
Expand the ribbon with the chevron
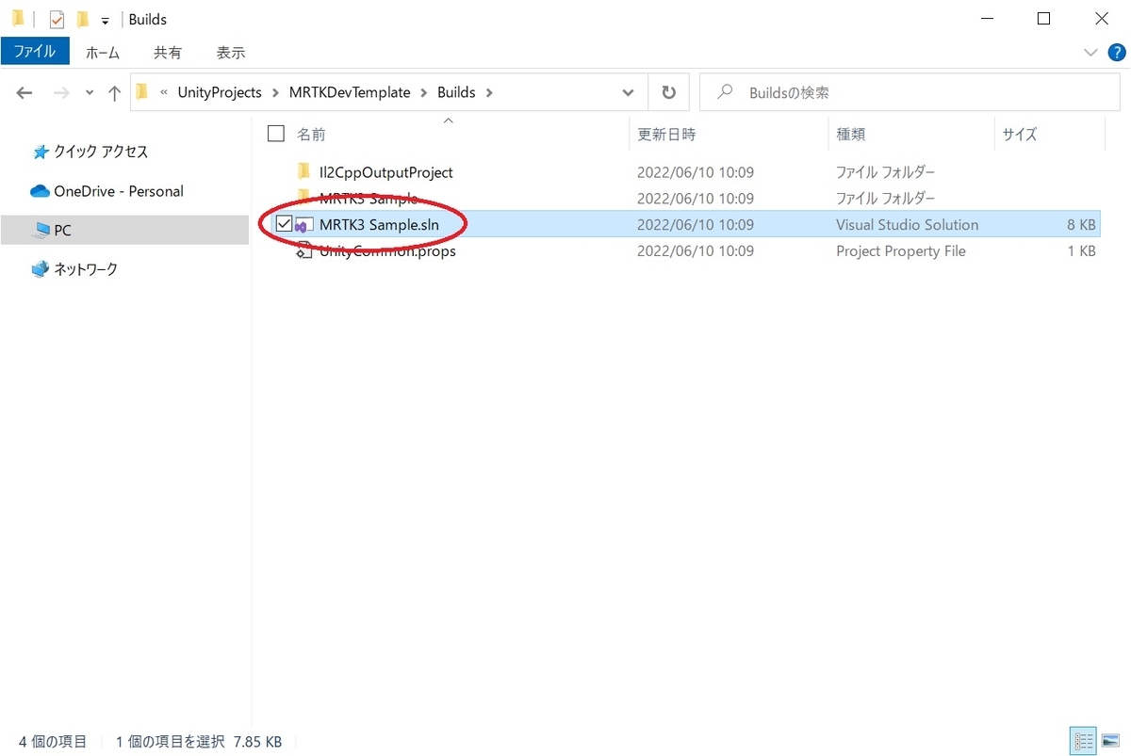tap(1090, 53)
